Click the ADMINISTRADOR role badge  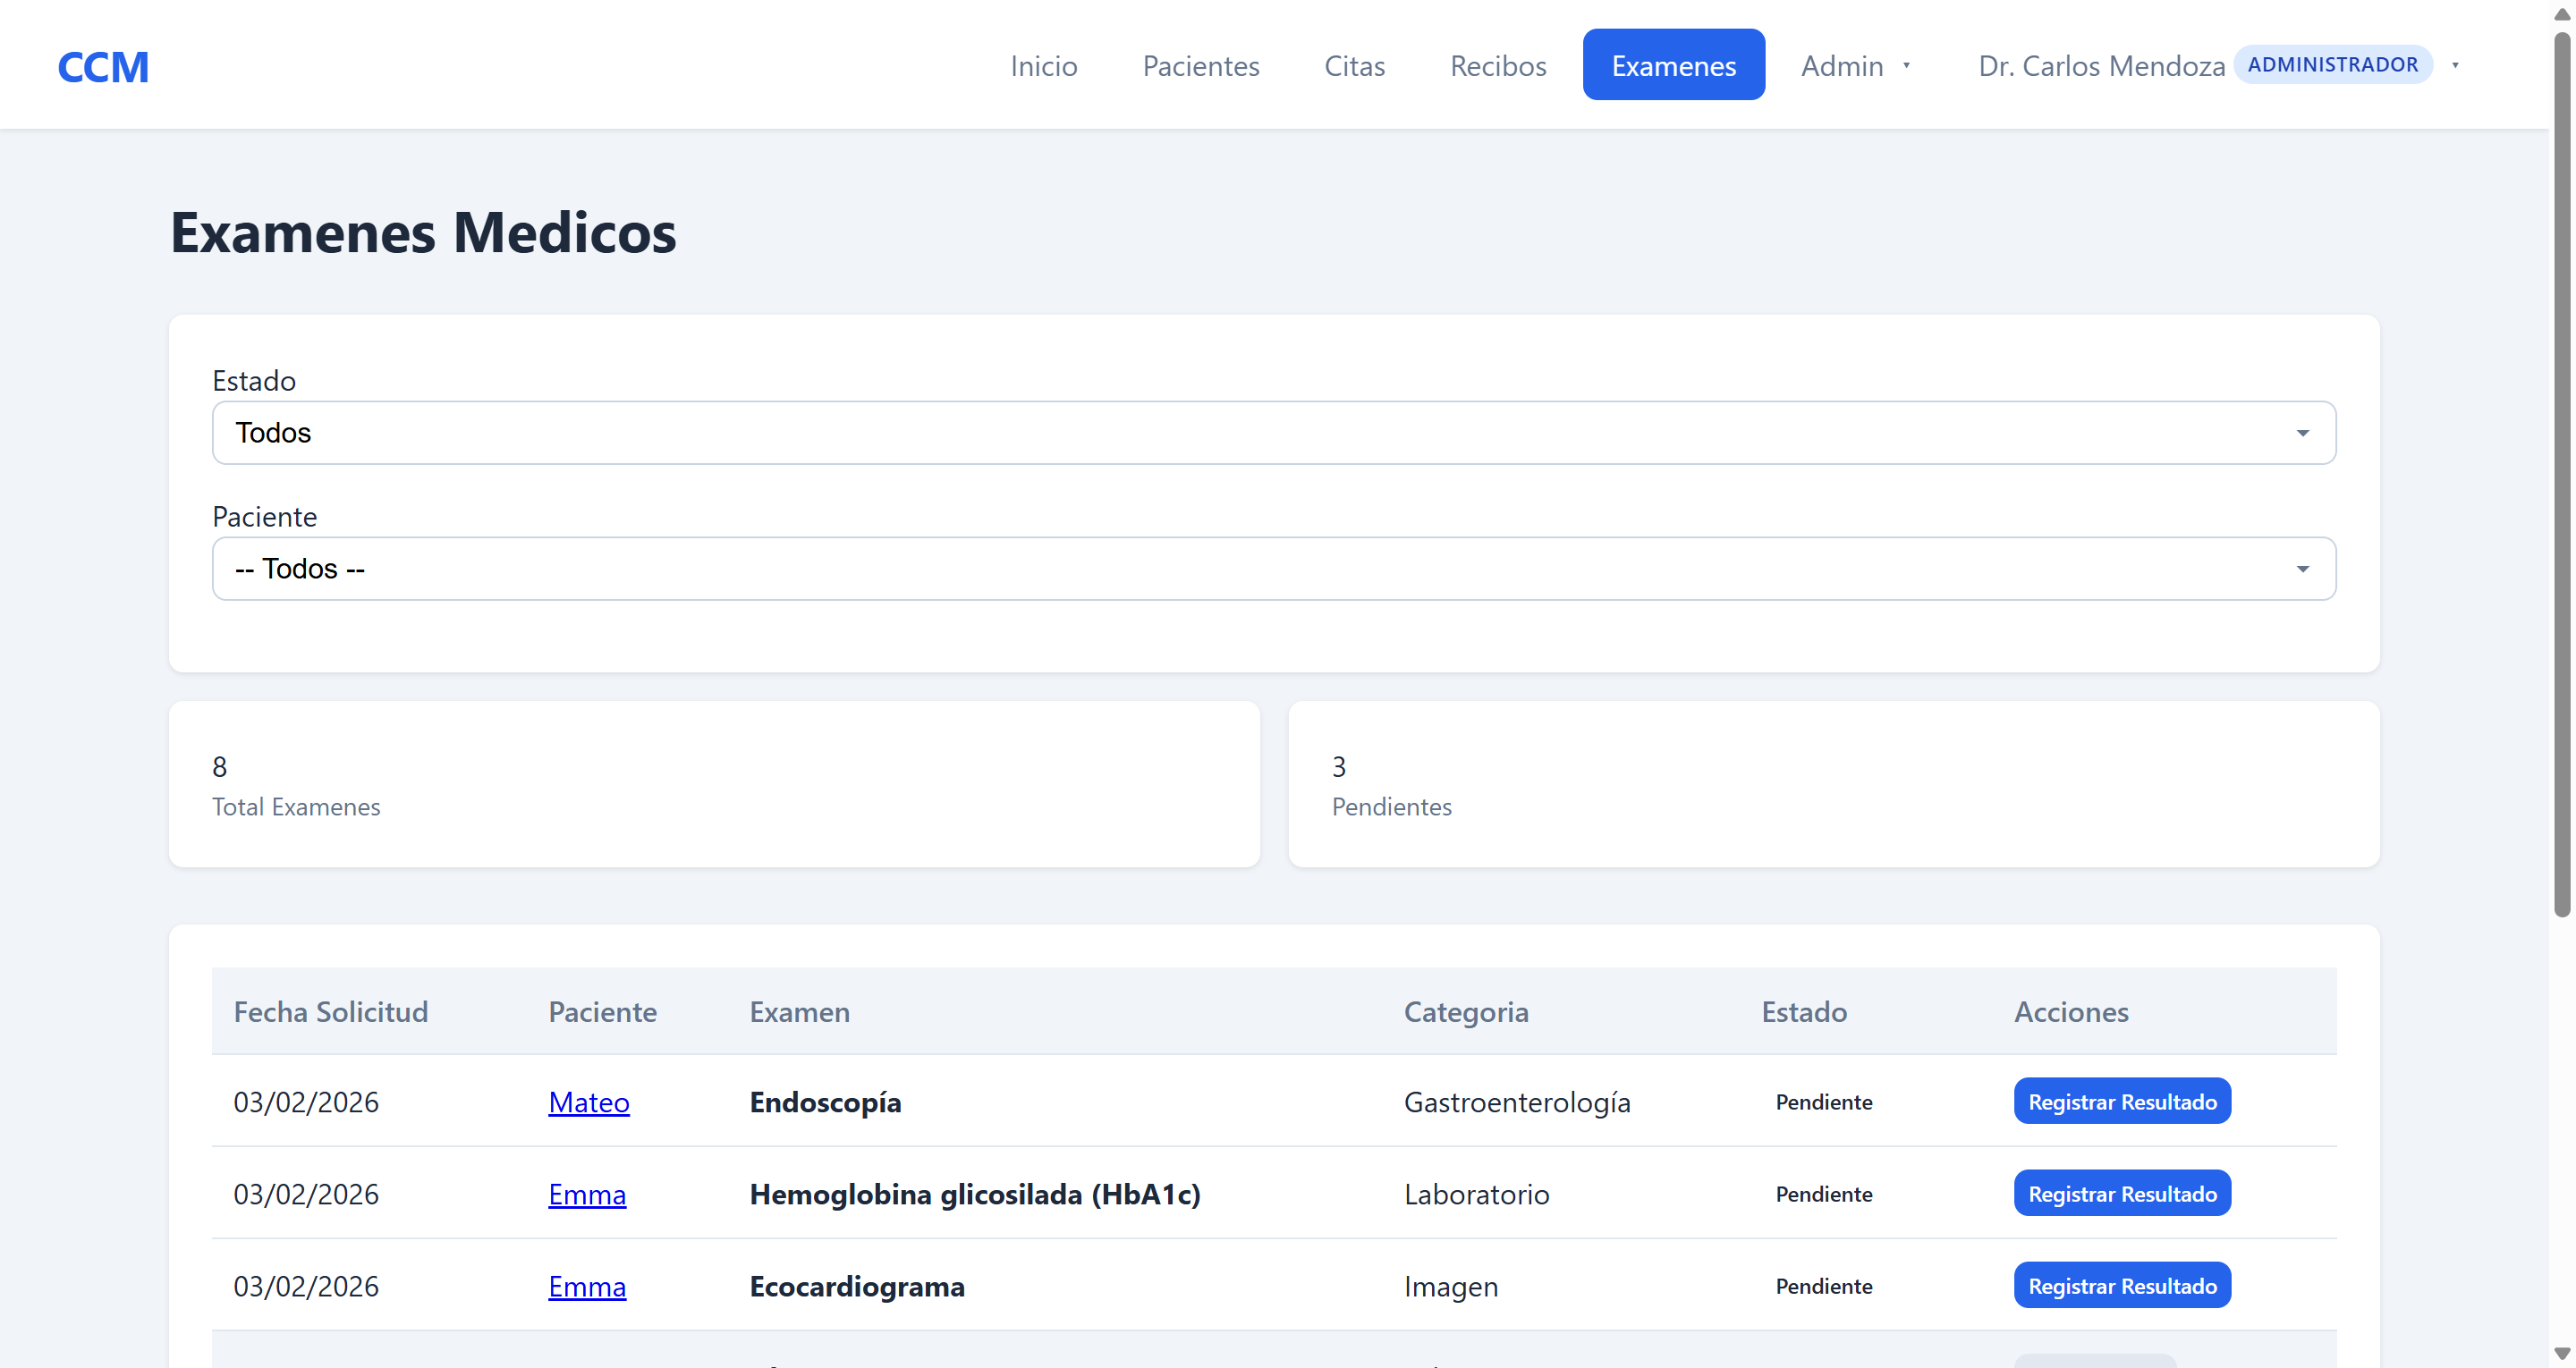pos(2332,65)
